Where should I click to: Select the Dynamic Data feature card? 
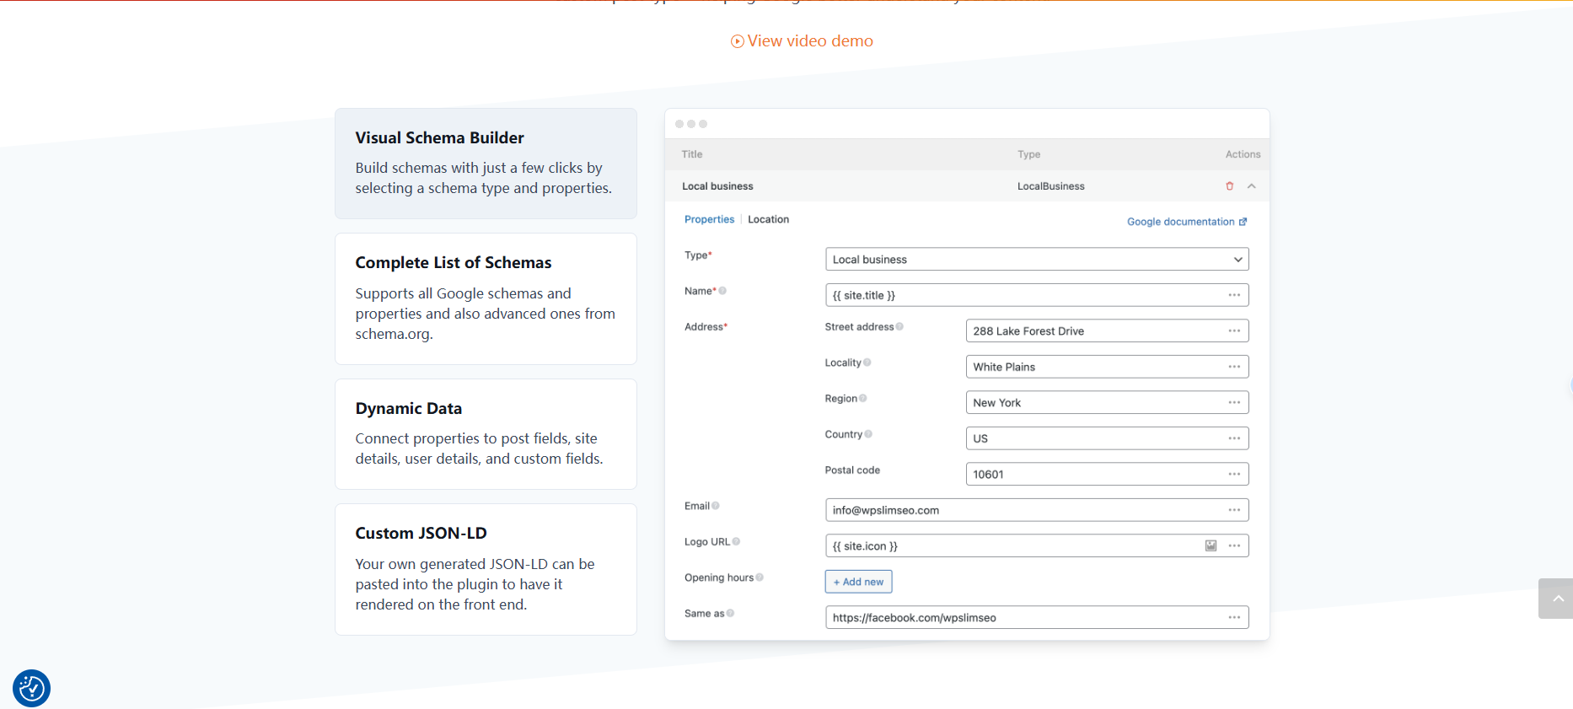coord(486,434)
